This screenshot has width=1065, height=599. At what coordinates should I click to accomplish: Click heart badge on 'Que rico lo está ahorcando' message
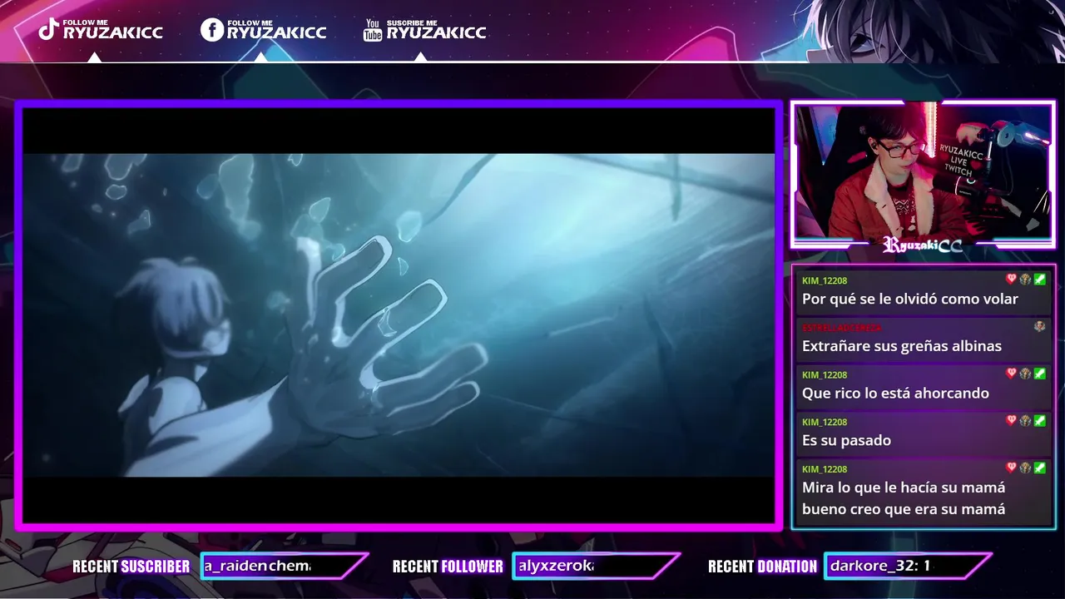(1012, 374)
